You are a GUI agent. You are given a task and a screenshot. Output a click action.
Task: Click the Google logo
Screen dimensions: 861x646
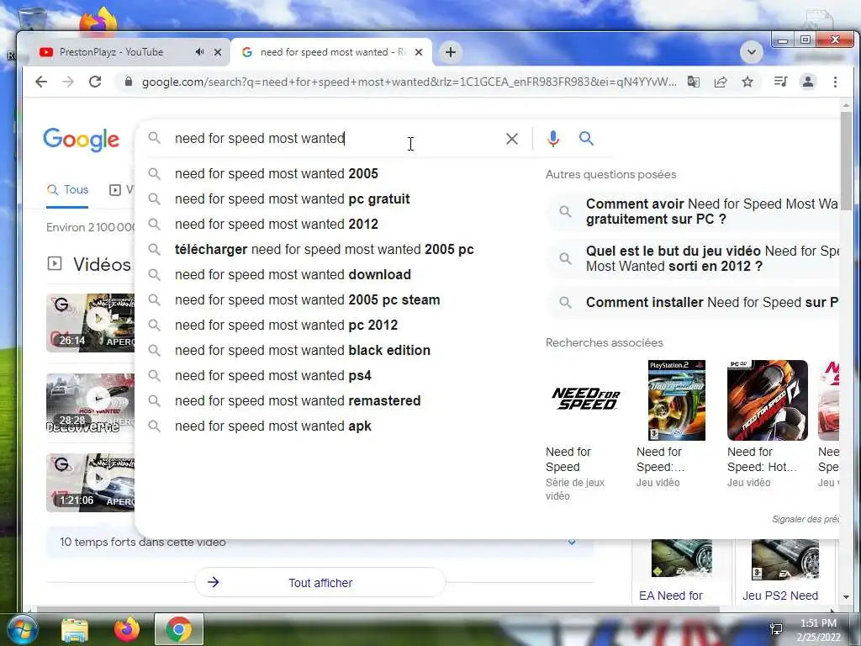click(82, 140)
